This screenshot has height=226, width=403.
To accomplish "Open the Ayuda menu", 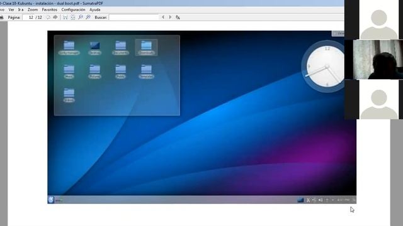I will (95, 9).
